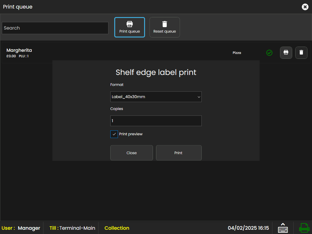The image size is (312, 234).
Task: Click the Print queue toolbar button
Action: click(x=129, y=27)
